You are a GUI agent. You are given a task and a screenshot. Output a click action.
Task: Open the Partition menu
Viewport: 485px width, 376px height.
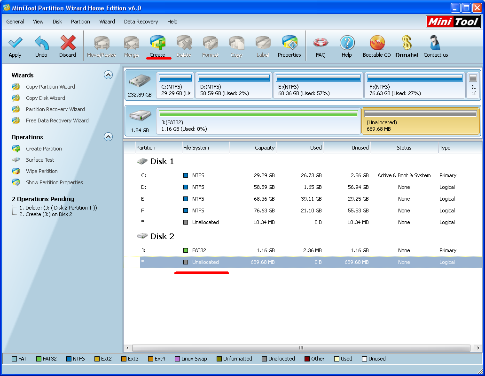80,22
